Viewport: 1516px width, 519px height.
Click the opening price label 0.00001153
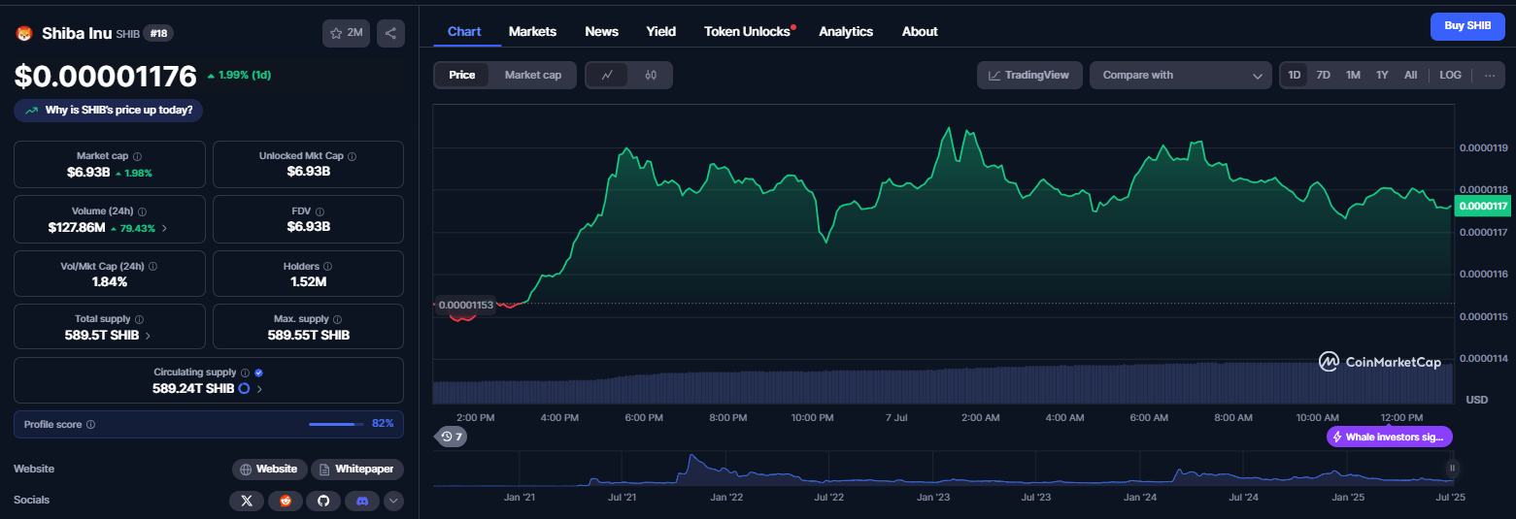[x=466, y=305]
